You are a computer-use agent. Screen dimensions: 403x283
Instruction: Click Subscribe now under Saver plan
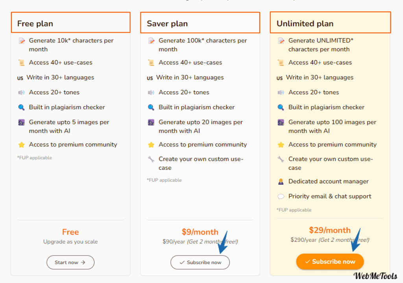click(x=200, y=262)
